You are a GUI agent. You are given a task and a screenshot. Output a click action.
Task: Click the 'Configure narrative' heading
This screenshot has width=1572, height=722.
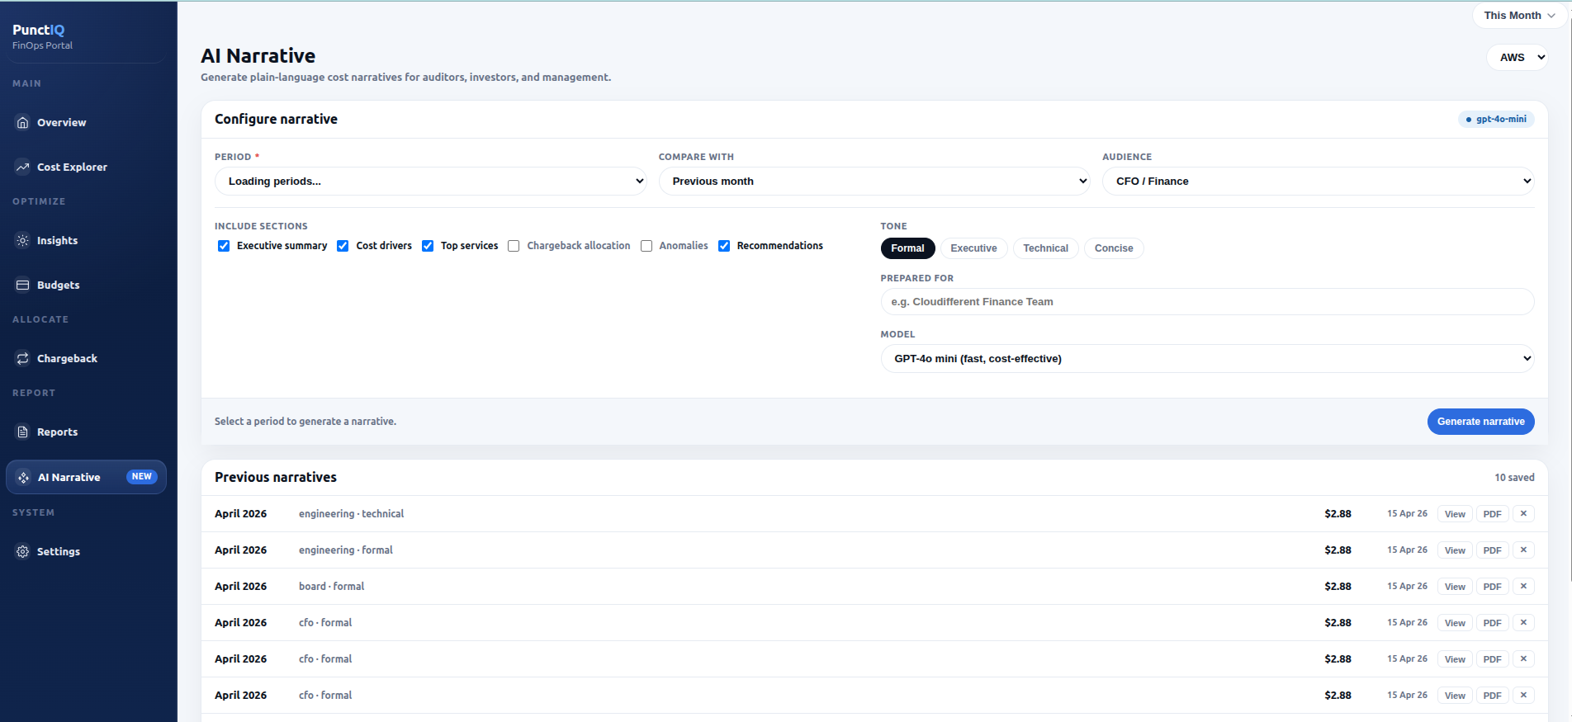coord(276,119)
